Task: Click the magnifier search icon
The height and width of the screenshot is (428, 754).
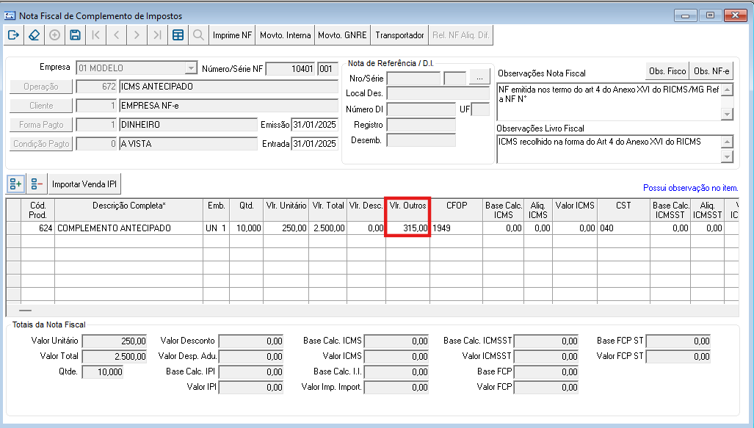Action: point(198,35)
